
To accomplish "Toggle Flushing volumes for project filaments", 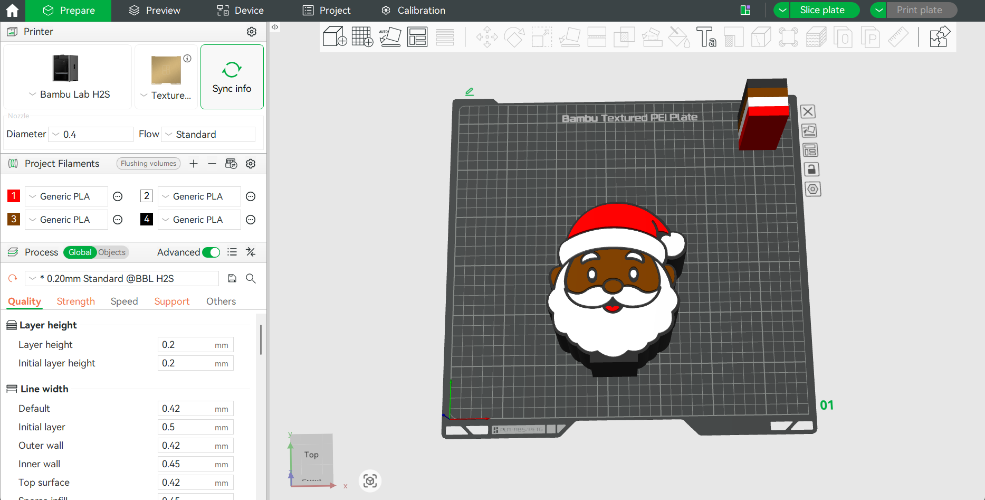I will [148, 163].
